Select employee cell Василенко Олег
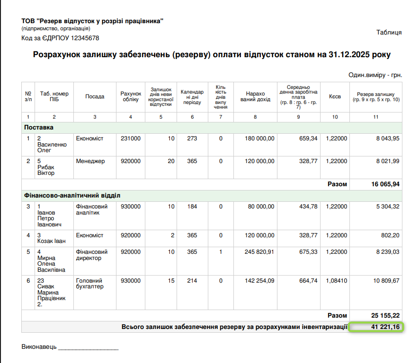419x363 pixels. click(x=53, y=144)
